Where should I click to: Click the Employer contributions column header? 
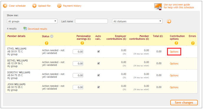coord(116,37)
